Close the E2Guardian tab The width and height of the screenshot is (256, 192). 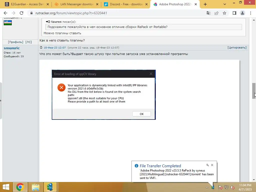[x=48, y=4]
